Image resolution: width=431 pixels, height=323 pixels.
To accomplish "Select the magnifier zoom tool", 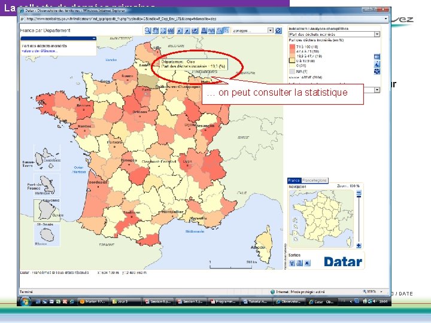I will click(x=148, y=31).
